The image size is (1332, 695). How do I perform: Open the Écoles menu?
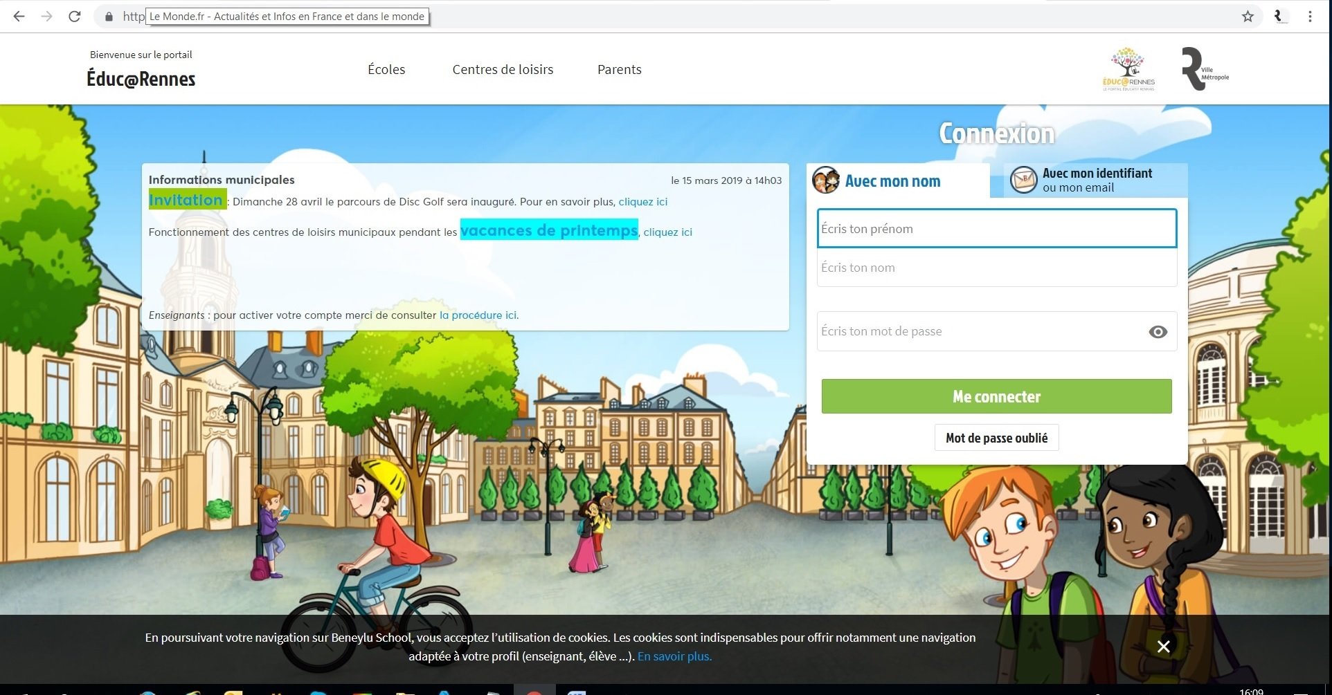click(386, 69)
